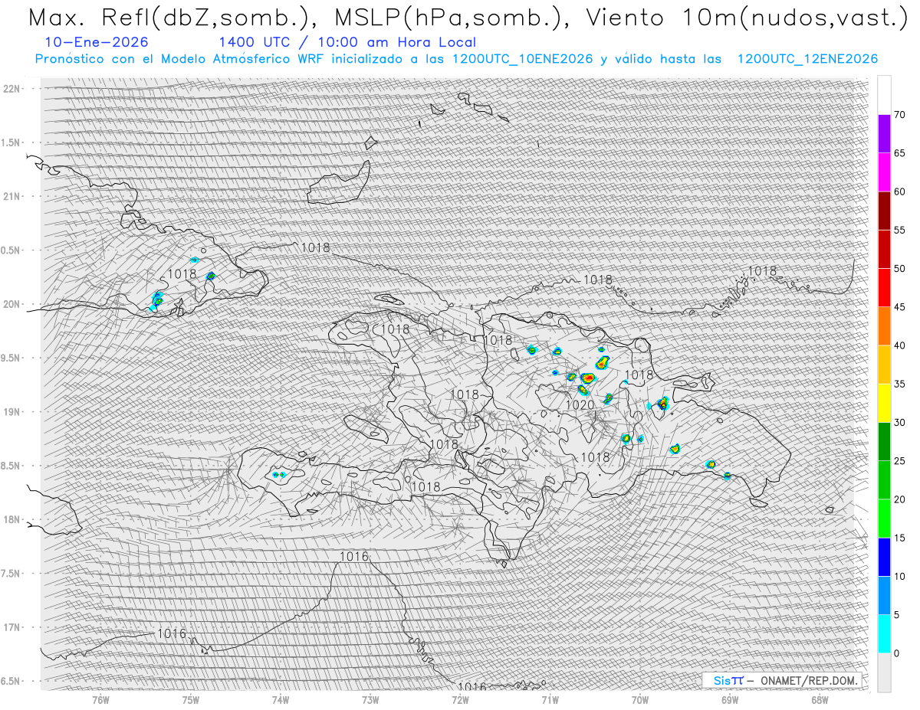Pick the gold 35–40 dBZ colorbar segment
The width and height of the screenshot is (920, 710).
point(884,365)
